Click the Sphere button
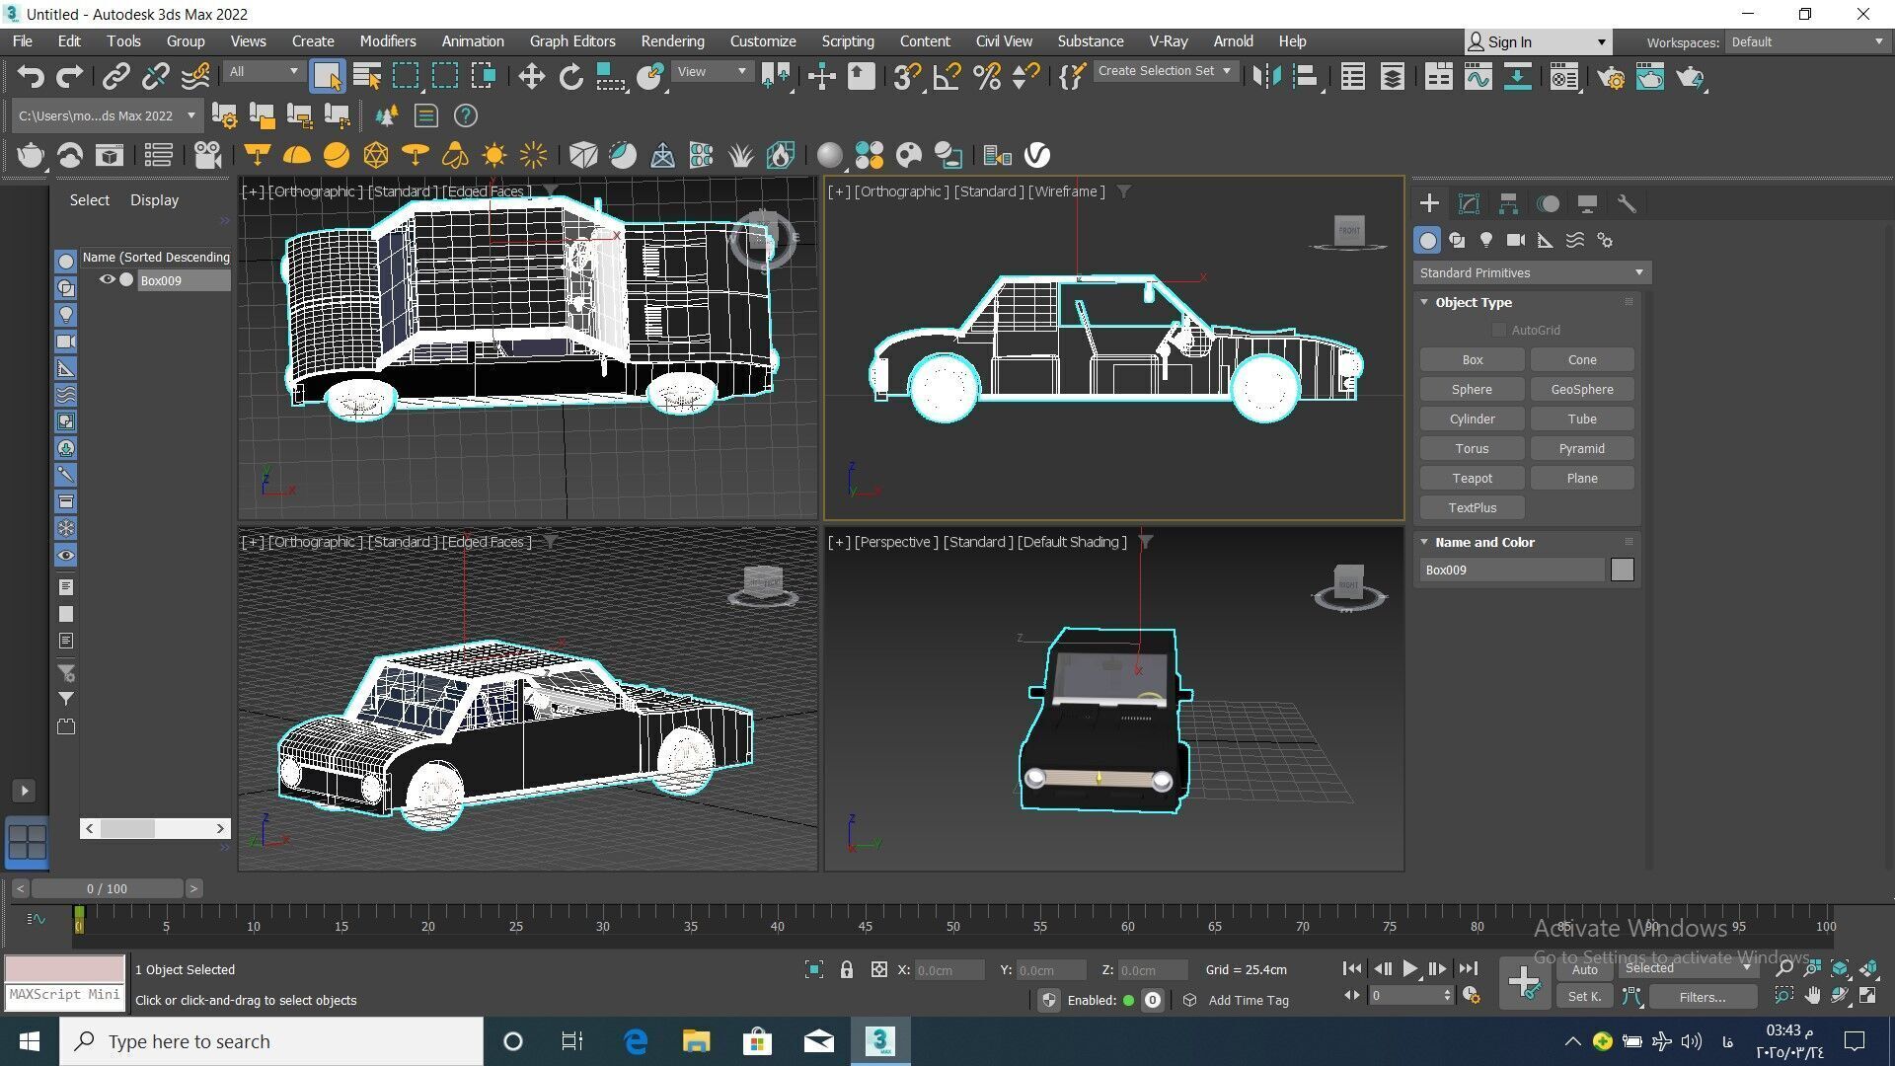1895x1066 pixels. pyautogui.click(x=1472, y=389)
